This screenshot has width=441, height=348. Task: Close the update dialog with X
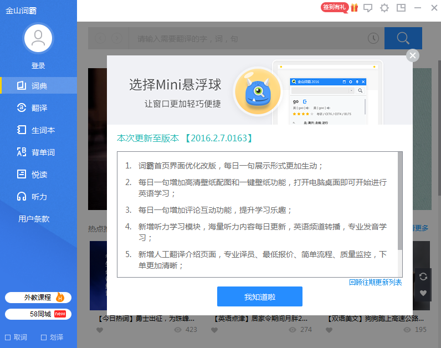[413, 55]
